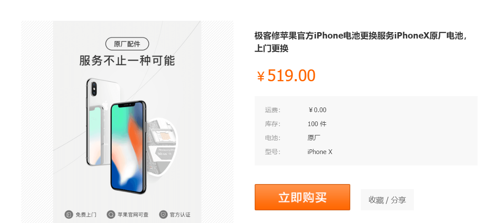
Task: Click the 立即购买 buy now button
Action: click(302, 197)
